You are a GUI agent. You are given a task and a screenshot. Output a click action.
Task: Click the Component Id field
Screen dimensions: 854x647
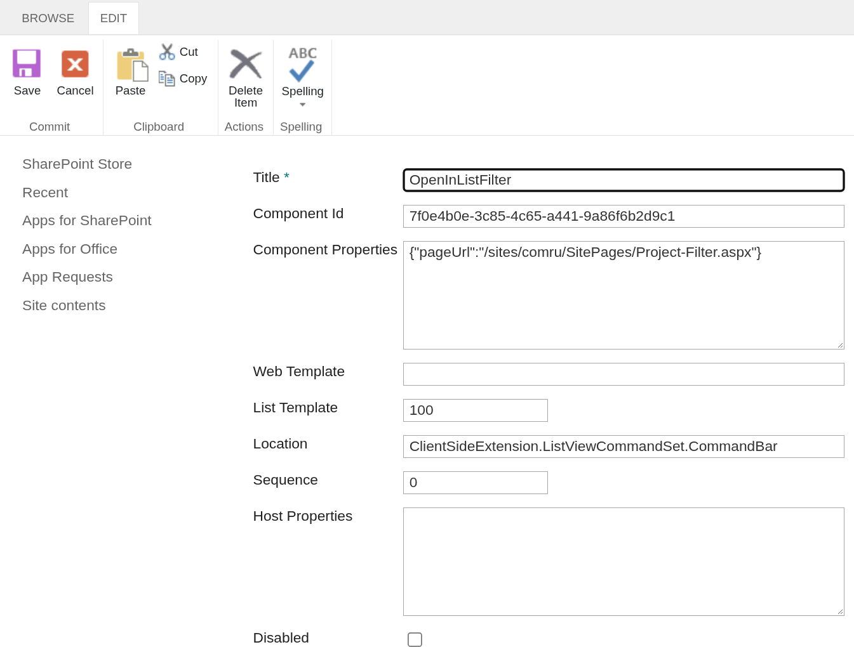coord(624,216)
